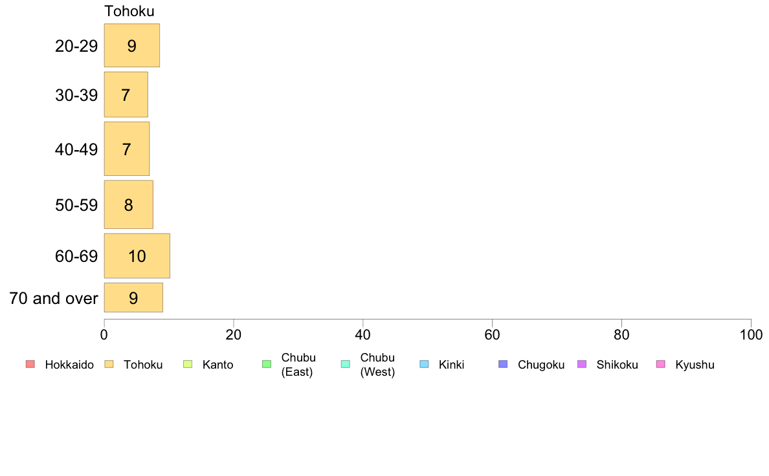Select the 30-39 bar showing 7
This screenshot has width=769, height=476.
pyautogui.click(x=126, y=94)
